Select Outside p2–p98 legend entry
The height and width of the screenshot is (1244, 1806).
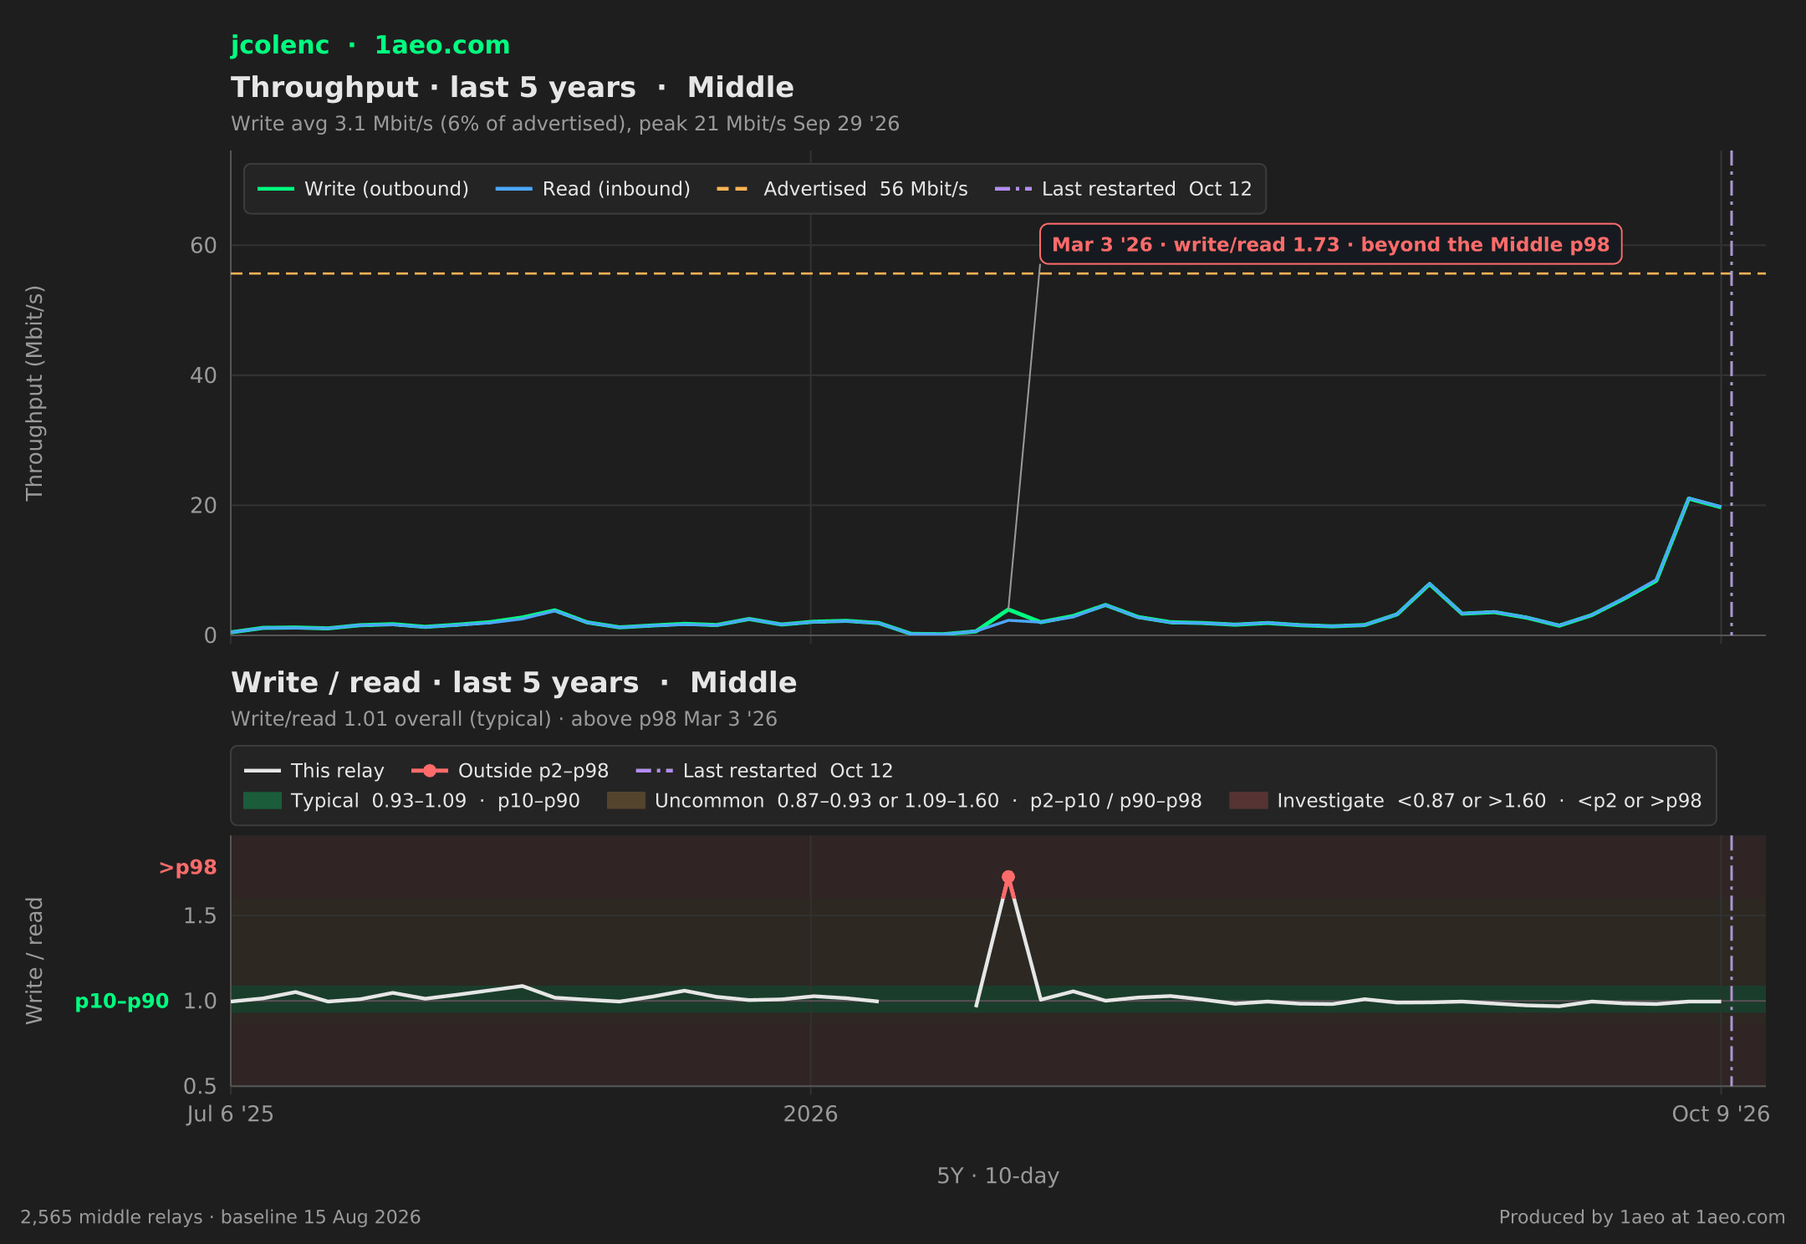click(x=510, y=771)
